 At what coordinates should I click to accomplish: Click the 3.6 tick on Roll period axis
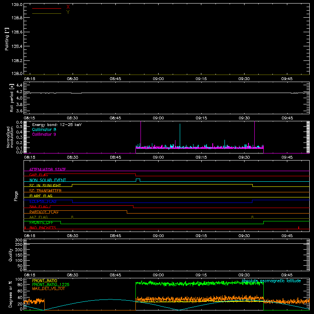(19, 111)
